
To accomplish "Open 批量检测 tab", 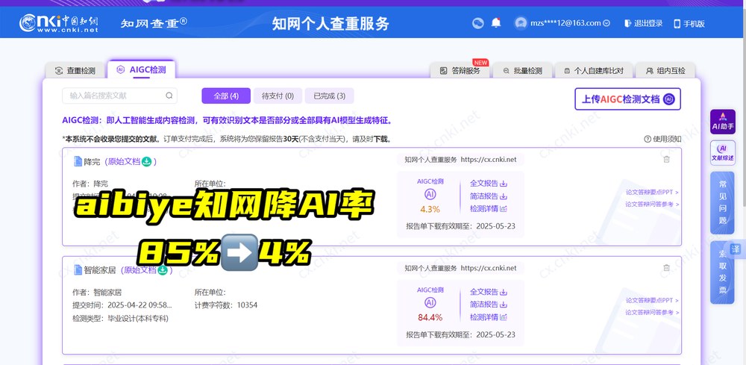I will tap(522, 70).
